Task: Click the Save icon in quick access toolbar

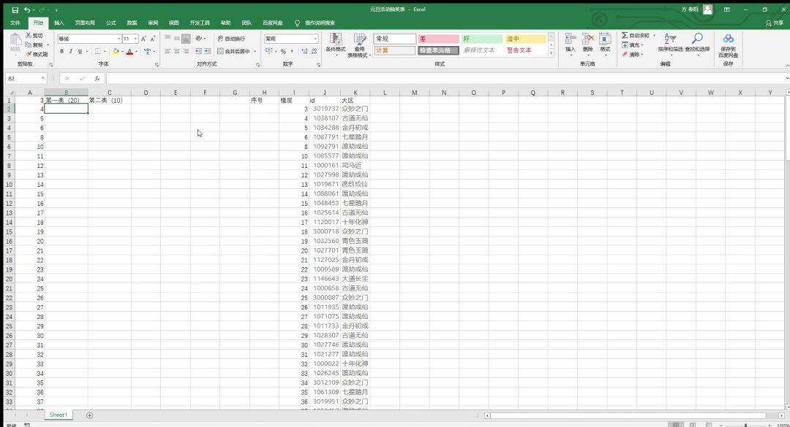Action: (x=15, y=9)
